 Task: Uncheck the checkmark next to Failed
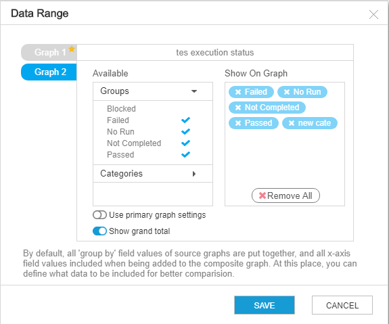tap(185, 120)
